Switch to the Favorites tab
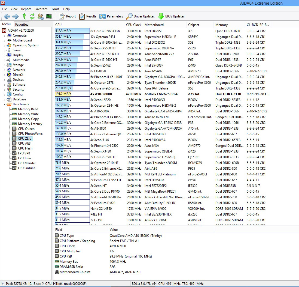Image resolution: width=299 pixels, height=287 pixels. pyautogui.click(x=22, y=25)
